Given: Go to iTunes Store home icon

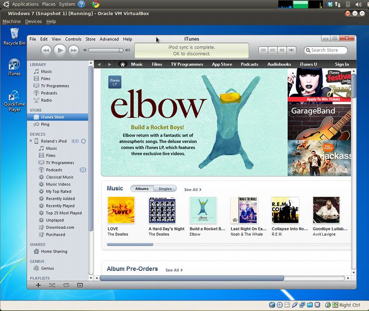Looking at the screenshot, I should click(x=123, y=64).
